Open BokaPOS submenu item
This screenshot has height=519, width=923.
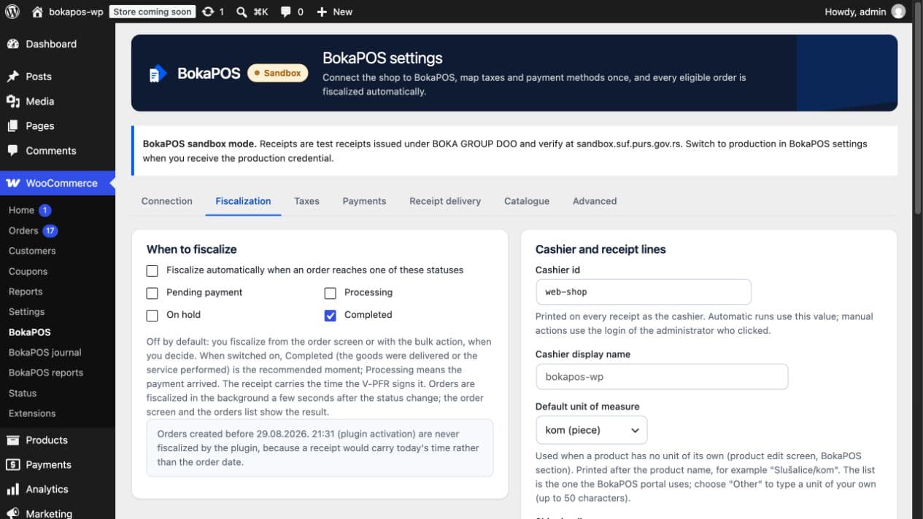click(x=30, y=332)
